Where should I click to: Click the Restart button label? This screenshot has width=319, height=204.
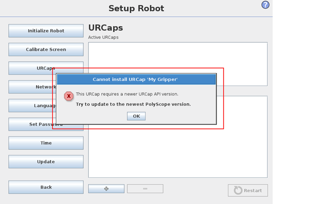253,190
